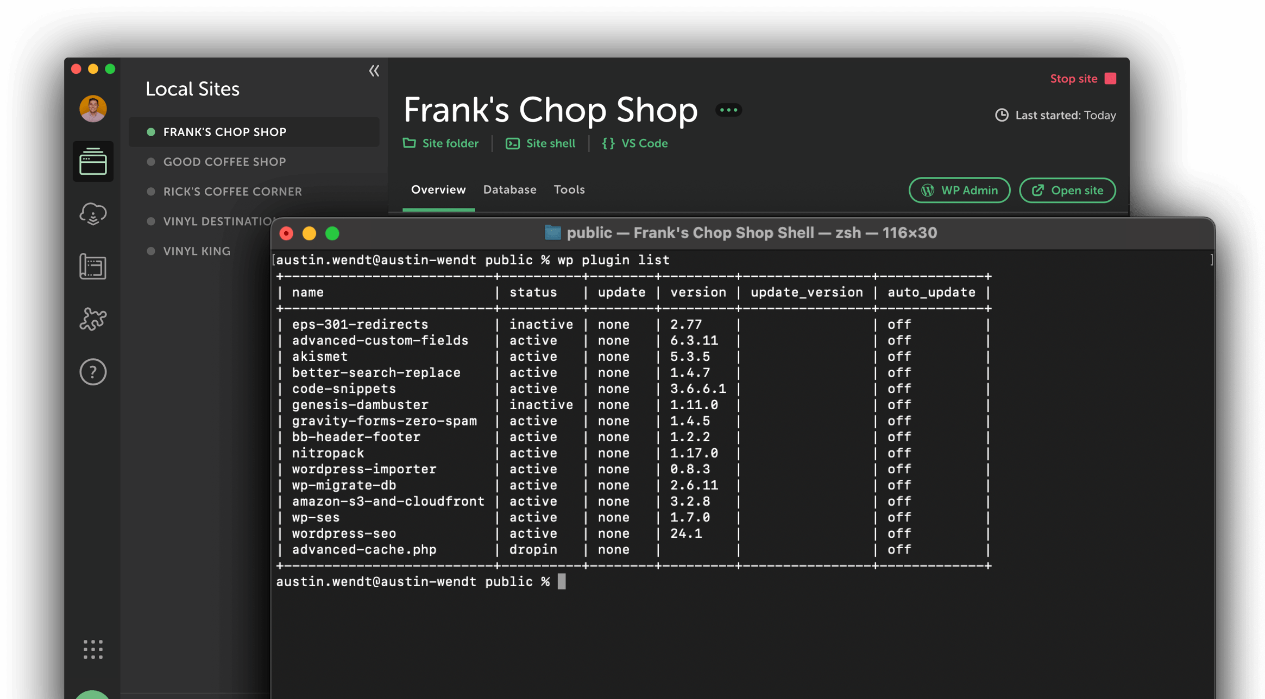Open site in VS Code link
This screenshot has height=699, width=1265.
click(635, 143)
